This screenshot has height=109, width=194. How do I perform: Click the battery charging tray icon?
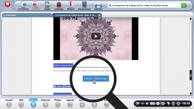coord(153,103)
